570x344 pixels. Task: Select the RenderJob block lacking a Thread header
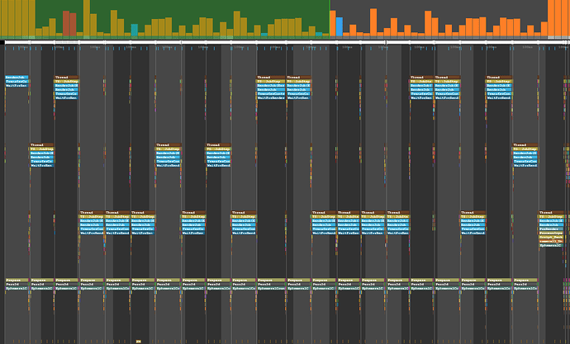[x=17, y=78]
